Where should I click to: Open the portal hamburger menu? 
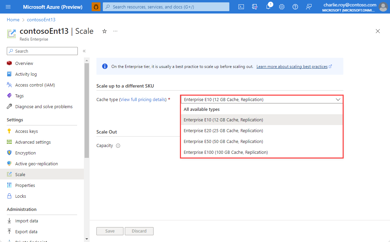pos(8,7)
